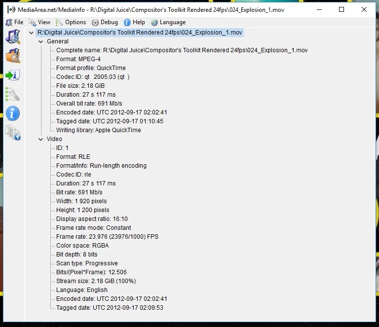
Task: Open the Options menu
Action: click(71, 22)
